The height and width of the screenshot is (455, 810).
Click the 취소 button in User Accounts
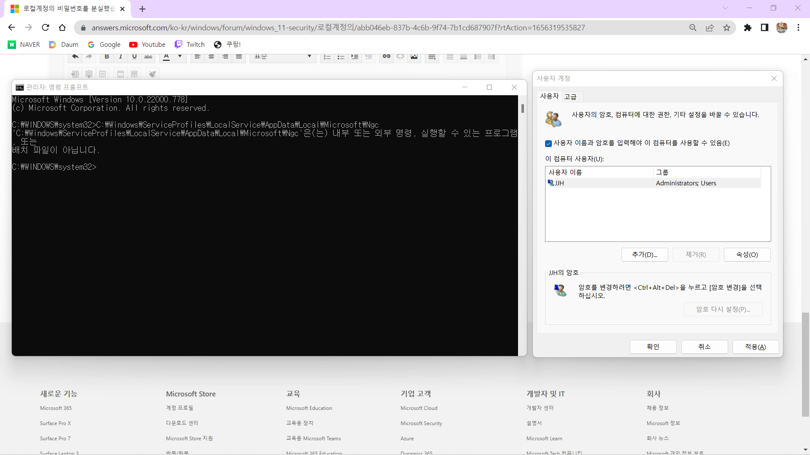pyautogui.click(x=705, y=347)
